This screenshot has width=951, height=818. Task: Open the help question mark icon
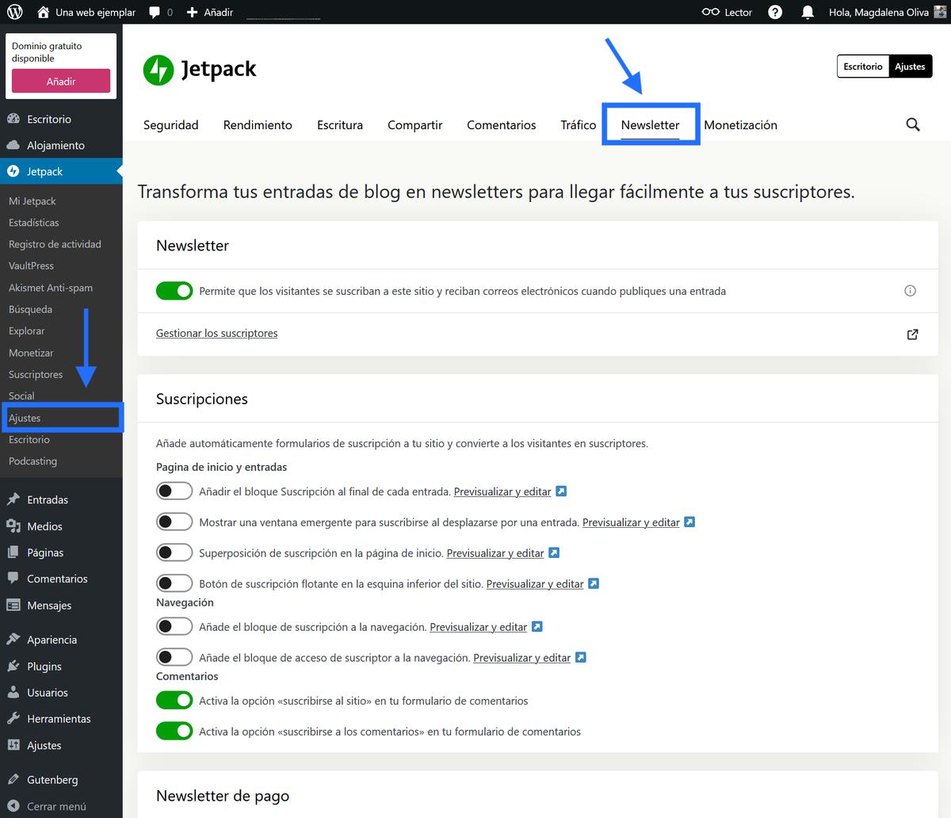[775, 11]
